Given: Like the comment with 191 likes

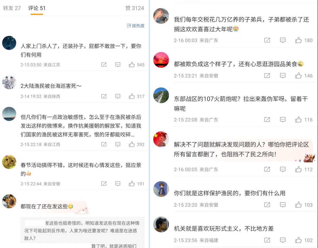Looking at the screenshot, I should pyautogui.click(x=132, y=184).
